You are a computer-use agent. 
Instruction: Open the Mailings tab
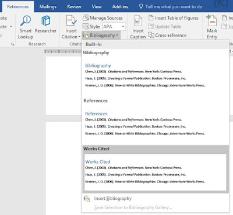tap(48, 6)
